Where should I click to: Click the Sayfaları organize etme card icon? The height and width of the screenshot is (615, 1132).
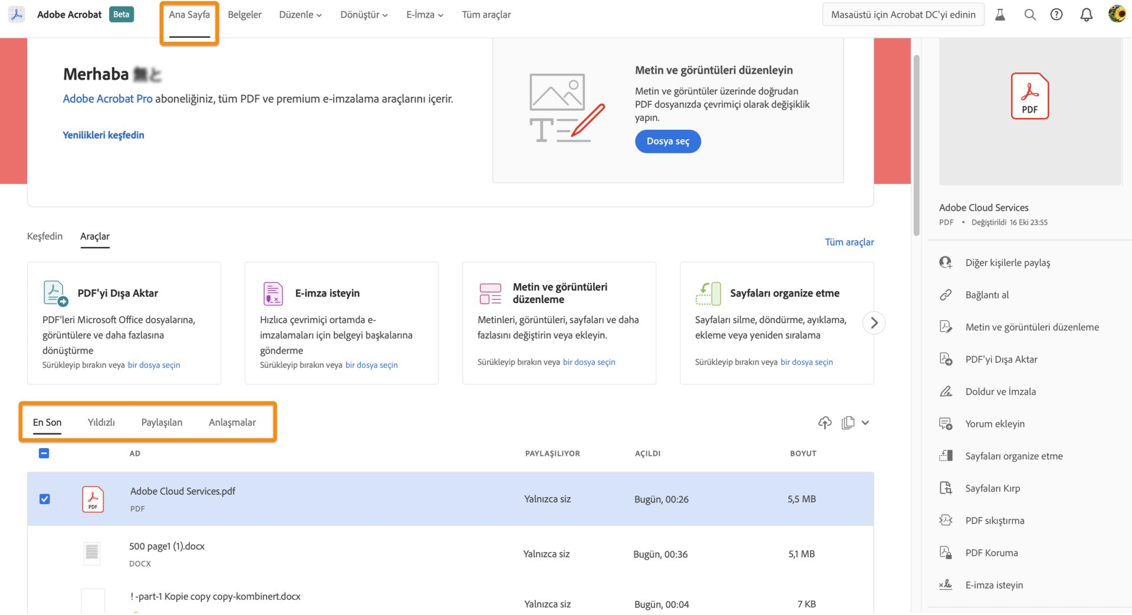point(708,294)
